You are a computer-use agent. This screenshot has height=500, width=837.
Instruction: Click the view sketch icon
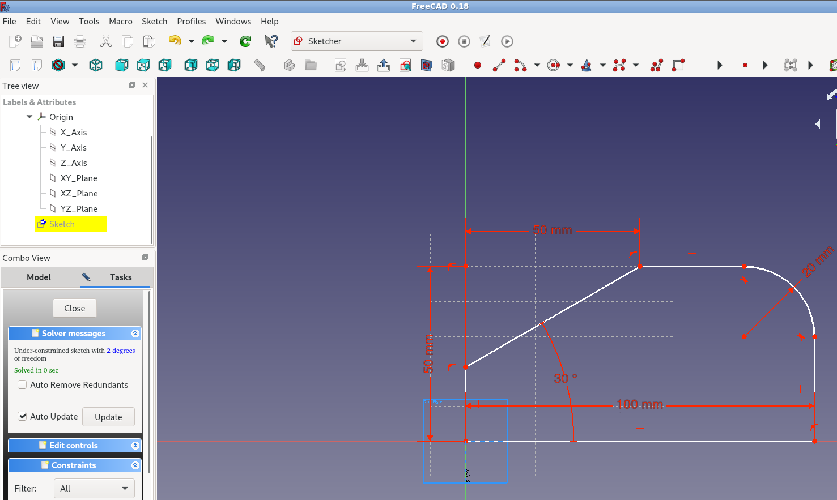(x=405, y=65)
